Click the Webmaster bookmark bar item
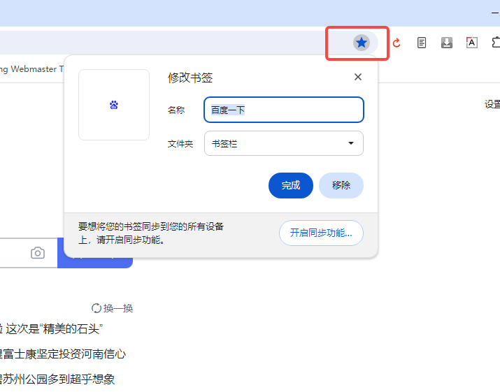500x392 pixels. (32, 69)
